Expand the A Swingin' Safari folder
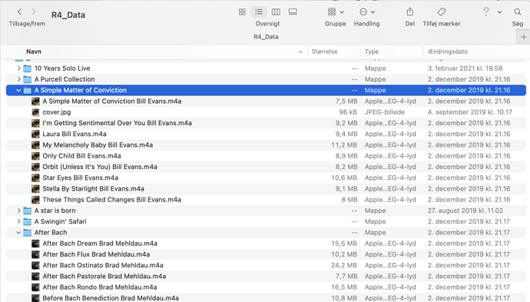 tap(19, 221)
